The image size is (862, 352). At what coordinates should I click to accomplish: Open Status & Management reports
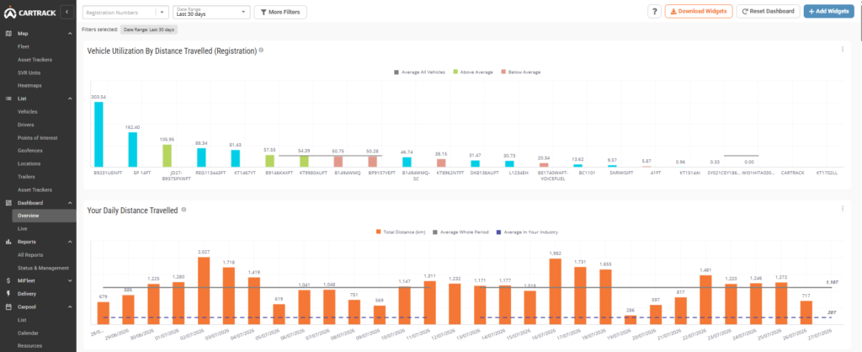point(43,268)
